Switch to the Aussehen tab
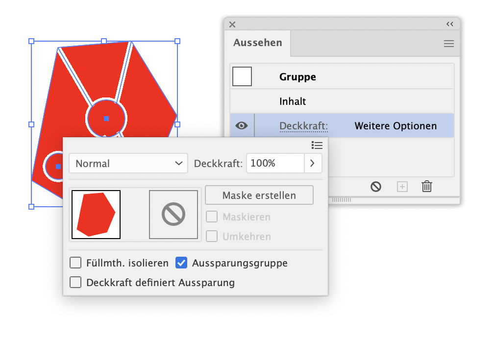 [258, 43]
